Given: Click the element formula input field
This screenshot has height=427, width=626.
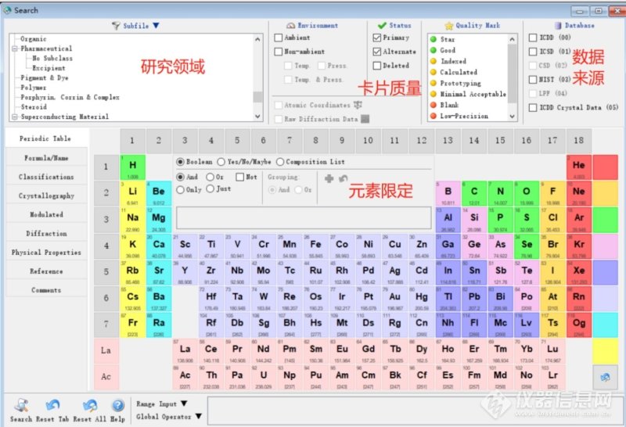Looking at the screenshot, I should pos(304,217).
